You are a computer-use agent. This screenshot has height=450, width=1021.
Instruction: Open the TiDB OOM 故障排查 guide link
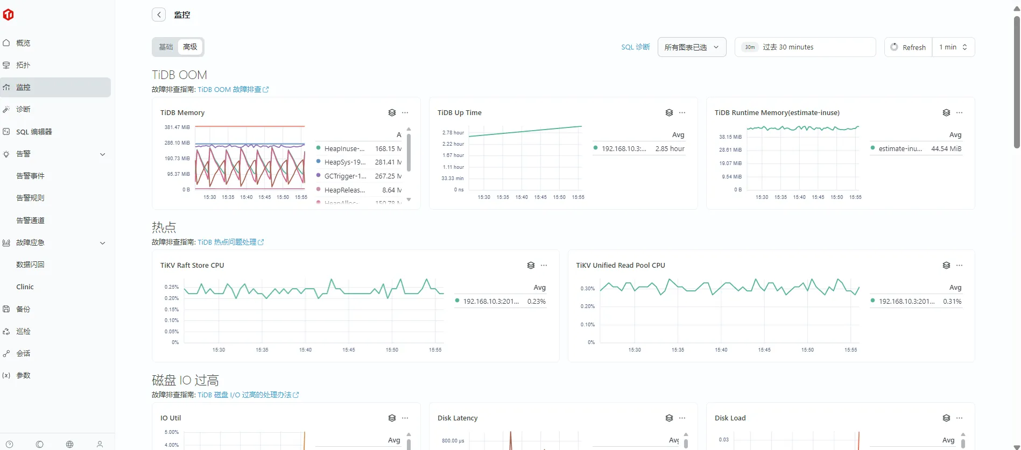pos(233,90)
